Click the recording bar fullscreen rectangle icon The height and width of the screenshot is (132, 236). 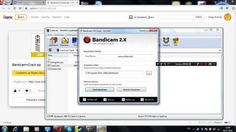coord(169,64)
